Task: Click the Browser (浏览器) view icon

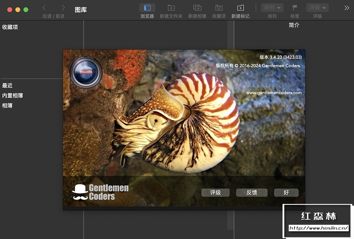Action: 147,8
